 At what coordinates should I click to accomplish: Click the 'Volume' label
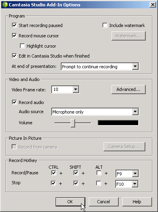[25, 123]
